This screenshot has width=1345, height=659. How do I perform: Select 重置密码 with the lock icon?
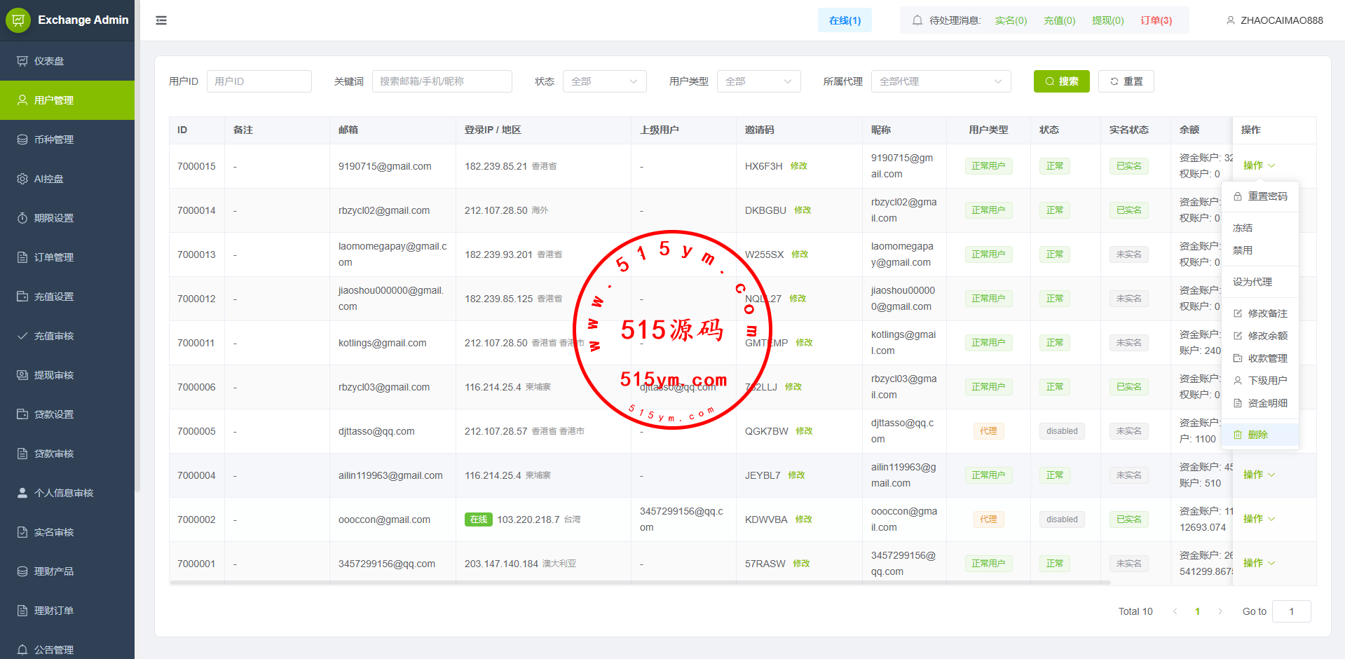tap(1267, 196)
